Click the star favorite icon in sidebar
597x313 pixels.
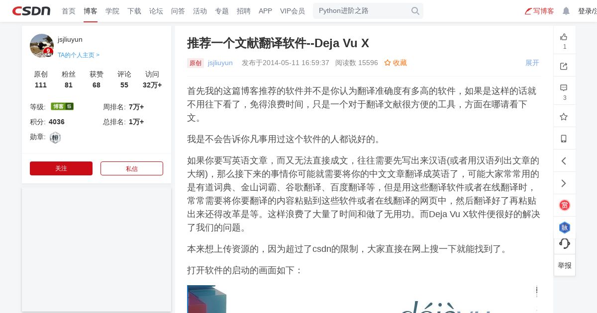564,117
